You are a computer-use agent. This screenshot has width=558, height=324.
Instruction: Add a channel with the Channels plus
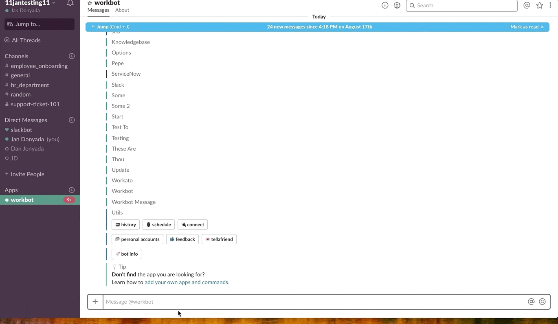coord(72,56)
